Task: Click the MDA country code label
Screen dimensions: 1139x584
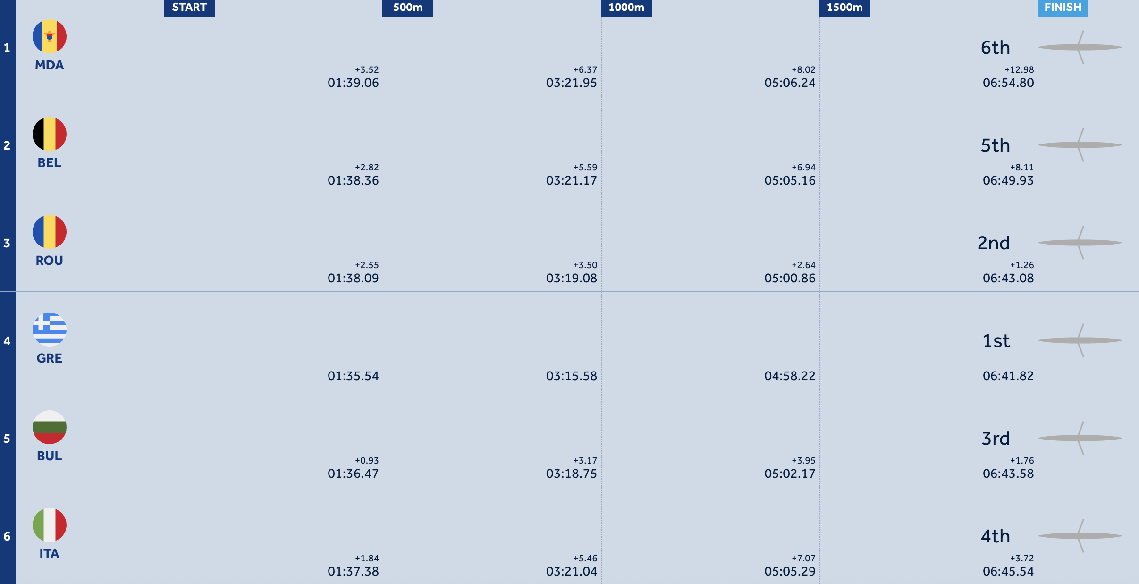Action: [x=50, y=65]
